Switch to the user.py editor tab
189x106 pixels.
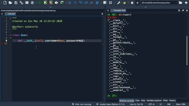pos(11,14)
